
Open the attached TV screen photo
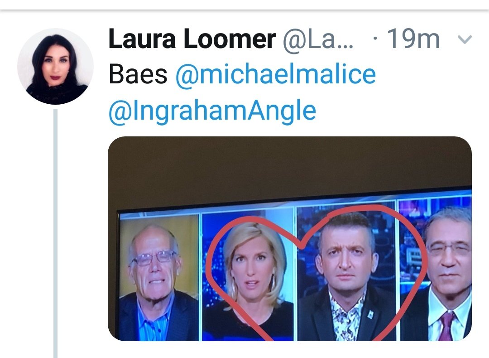coord(290,239)
